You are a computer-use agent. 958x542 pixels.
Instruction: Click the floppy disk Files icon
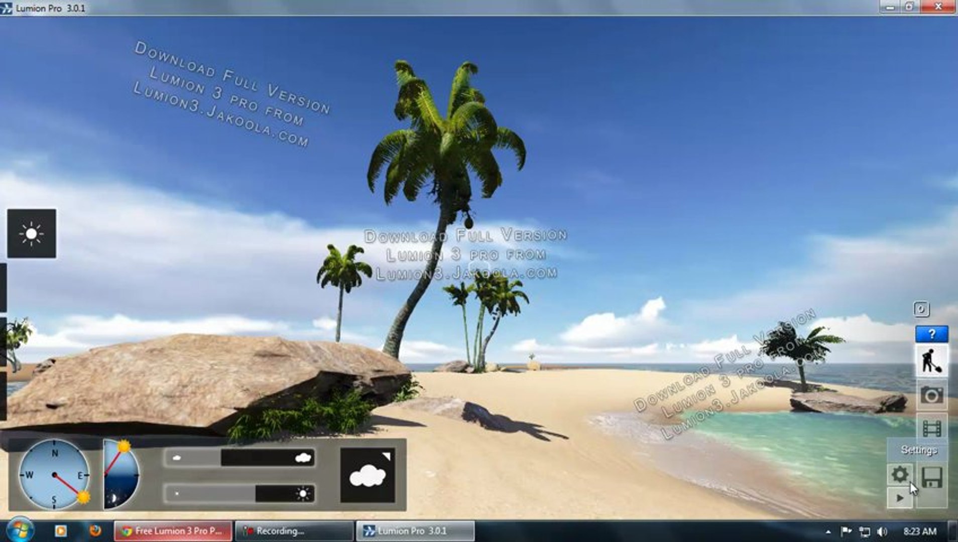point(932,477)
